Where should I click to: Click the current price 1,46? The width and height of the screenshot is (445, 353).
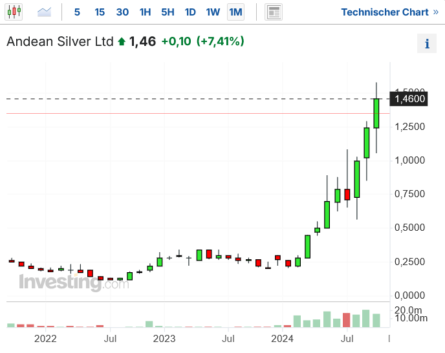[142, 41]
